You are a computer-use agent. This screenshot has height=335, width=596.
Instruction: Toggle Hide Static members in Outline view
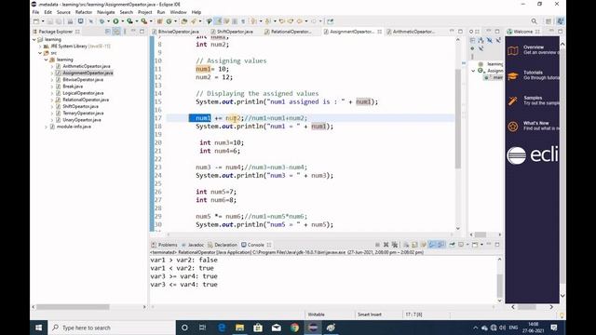coord(498,40)
